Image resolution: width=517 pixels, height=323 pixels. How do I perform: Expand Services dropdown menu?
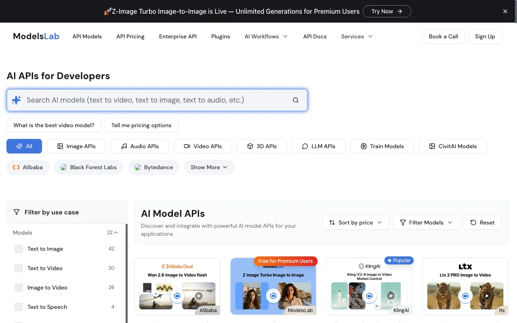[x=357, y=36]
